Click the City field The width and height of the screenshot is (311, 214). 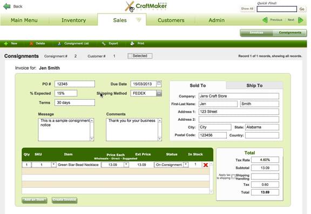coord(215,127)
